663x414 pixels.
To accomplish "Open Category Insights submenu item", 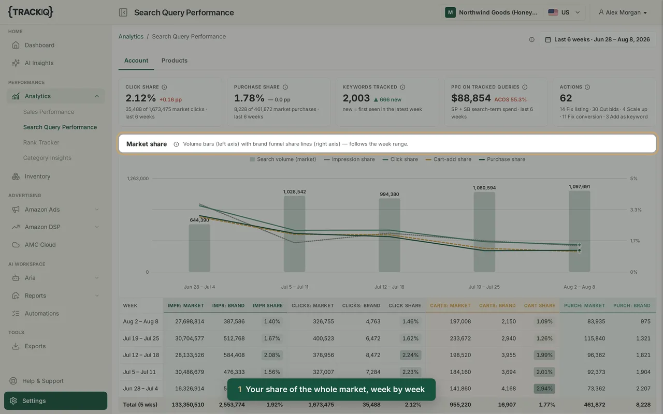I will coord(47,158).
